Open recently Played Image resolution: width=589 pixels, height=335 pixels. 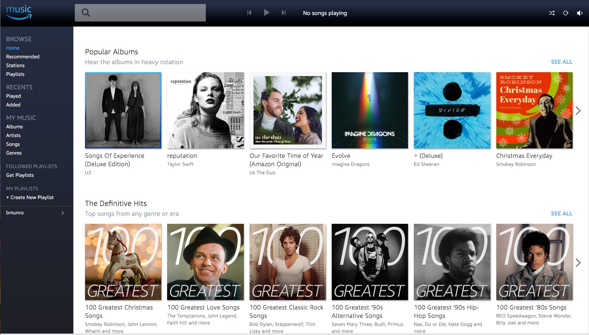coord(14,96)
